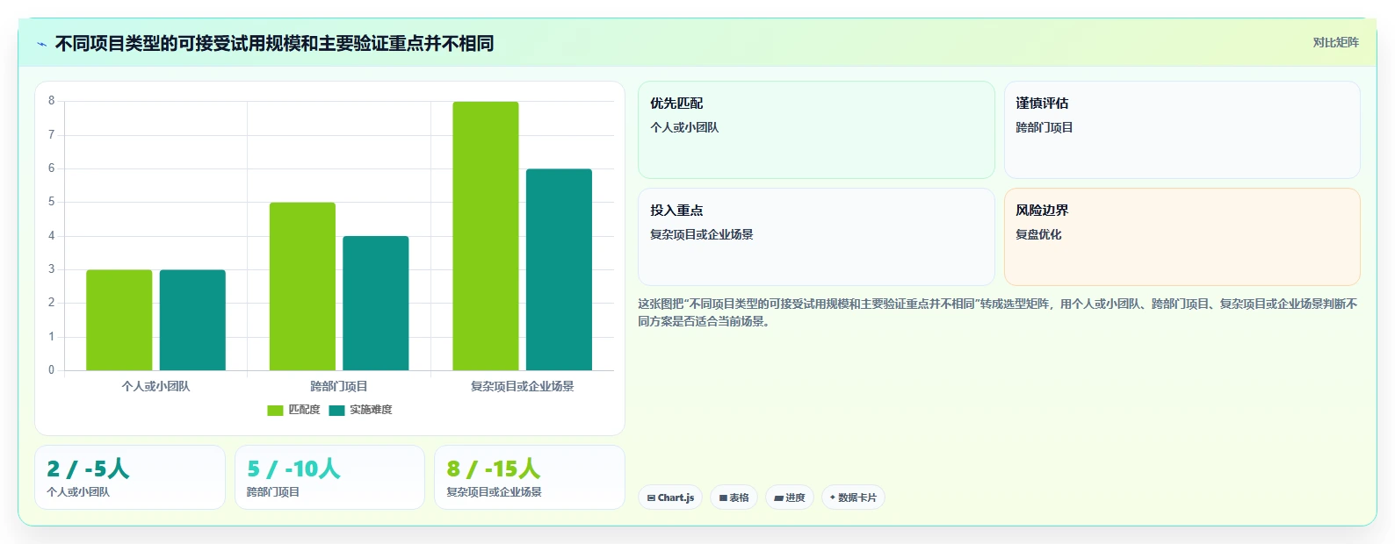1395x544 pixels.
Task: Click the lightning icon before the title
Action: click(x=41, y=44)
